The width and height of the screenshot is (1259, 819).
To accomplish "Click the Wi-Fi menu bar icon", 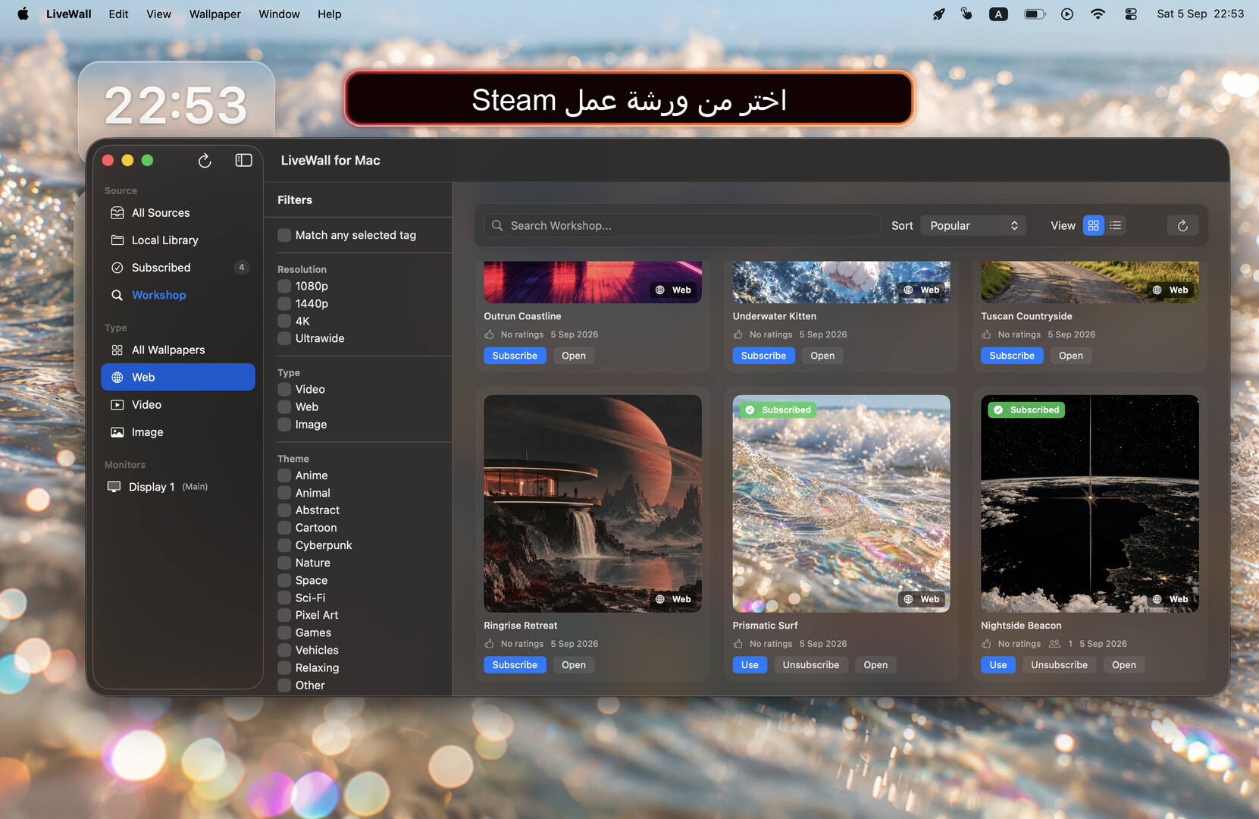I will click(x=1098, y=14).
